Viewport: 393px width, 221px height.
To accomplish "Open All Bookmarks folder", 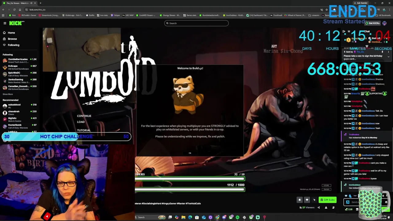I will [383, 15].
